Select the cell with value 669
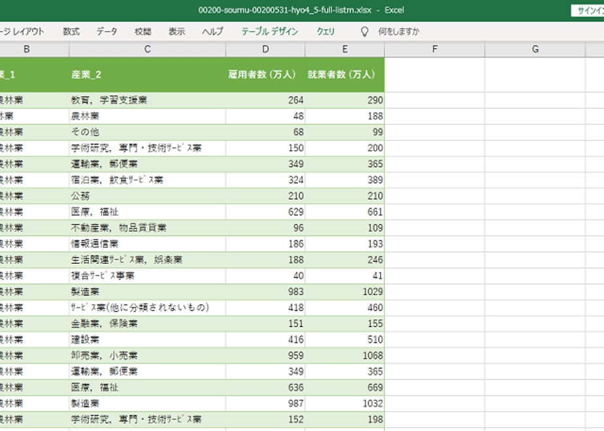The width and height of the screenshot is (604, 431). coord(344,387)
